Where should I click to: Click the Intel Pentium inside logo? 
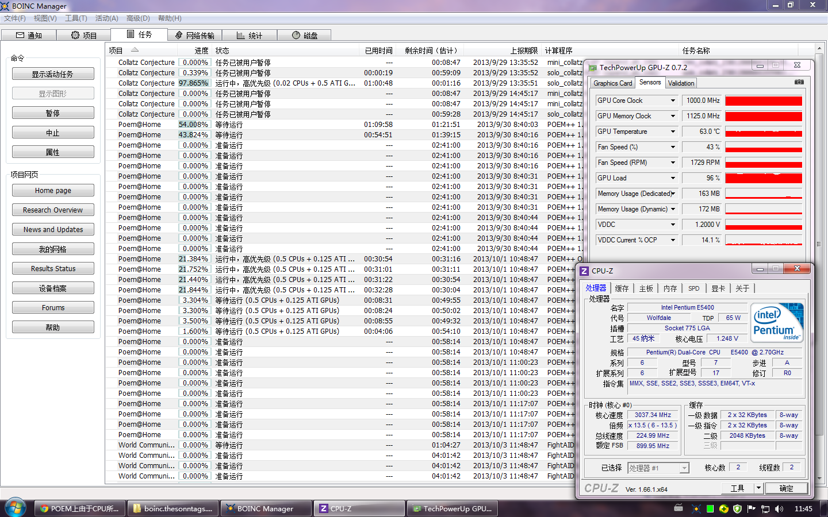[x=777, y=324]
